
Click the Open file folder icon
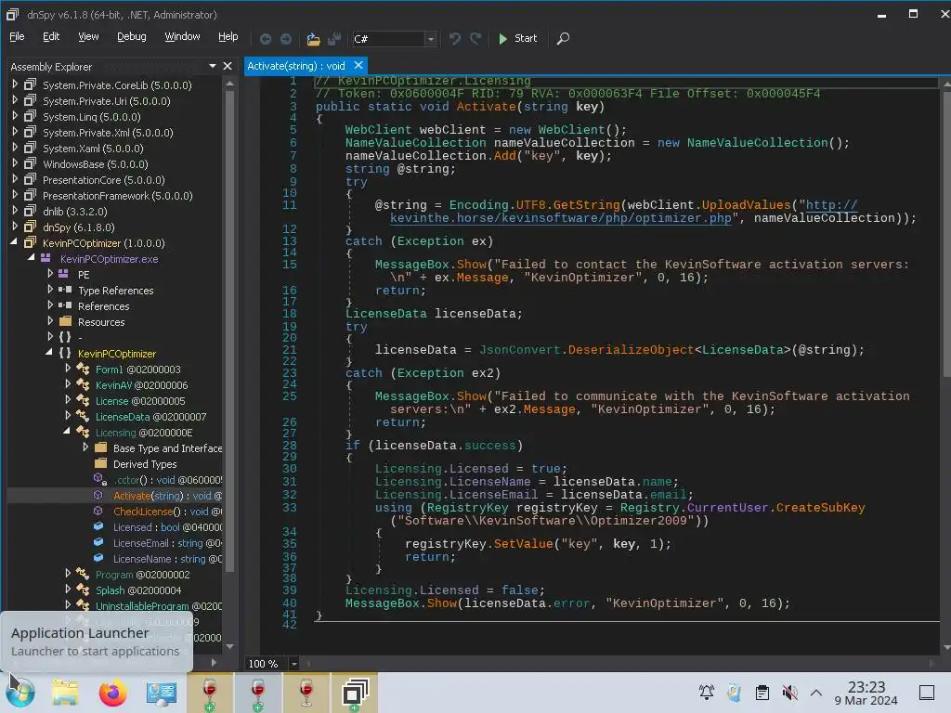pos(313,39)
